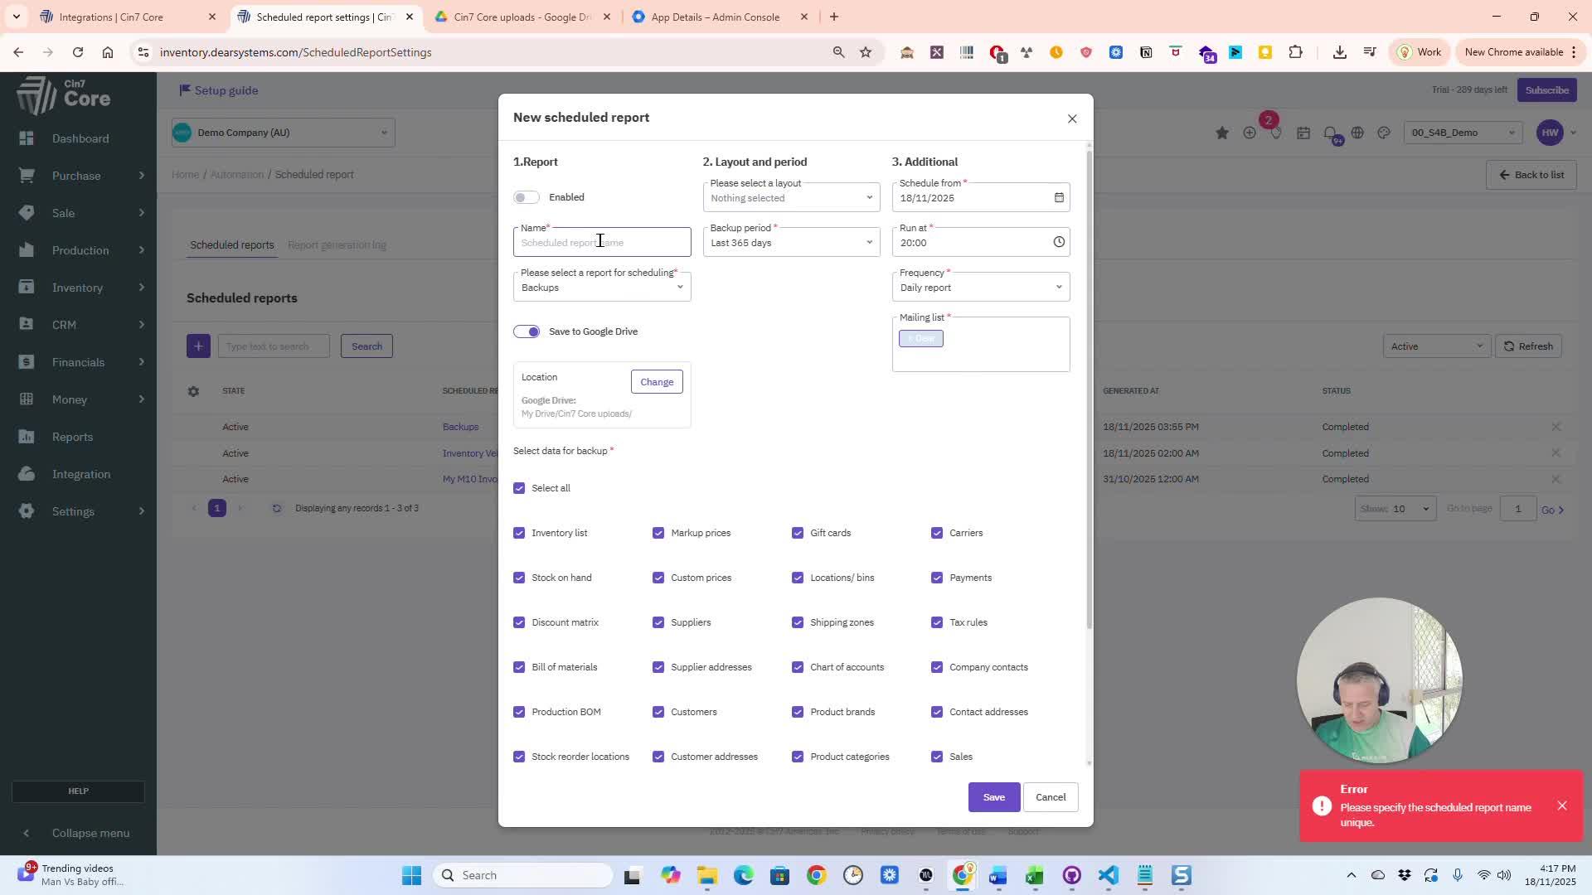
Task: Toggle the Enabled switch on
Action: tap(527, 197)
